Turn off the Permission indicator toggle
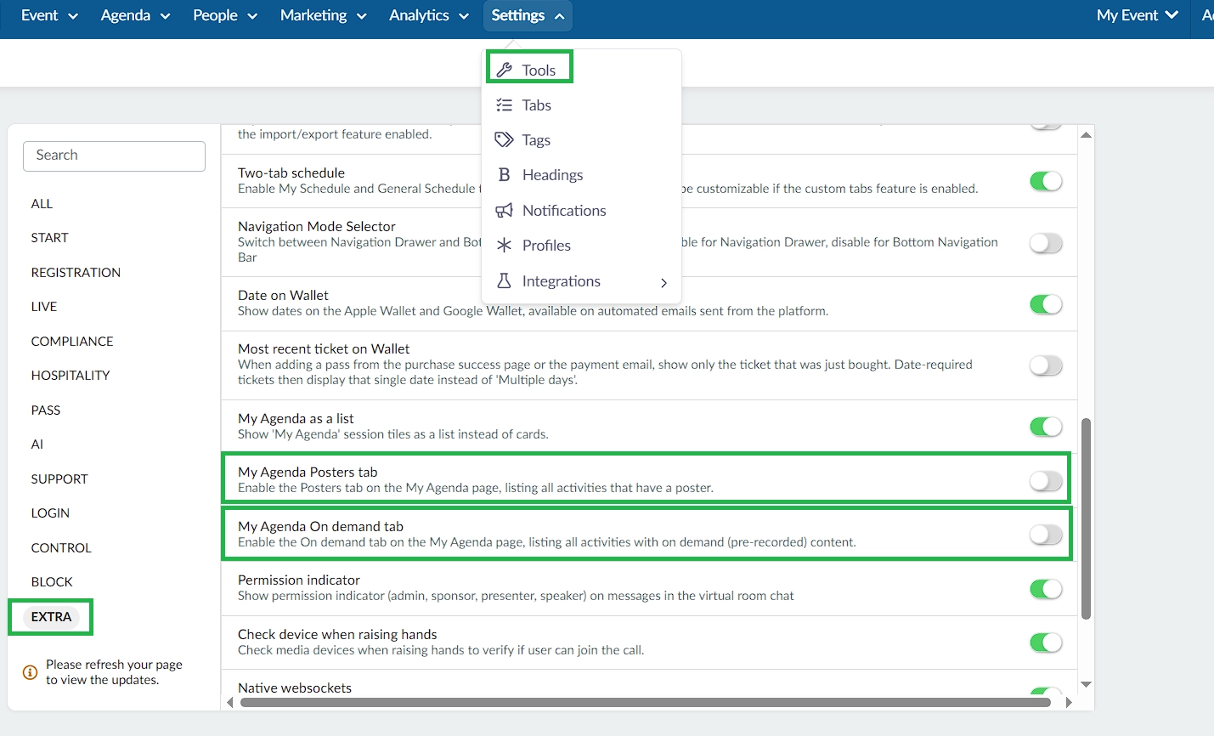This screenshot has width=1214, height=736. pyautogui.click(x=1046, y=589)
